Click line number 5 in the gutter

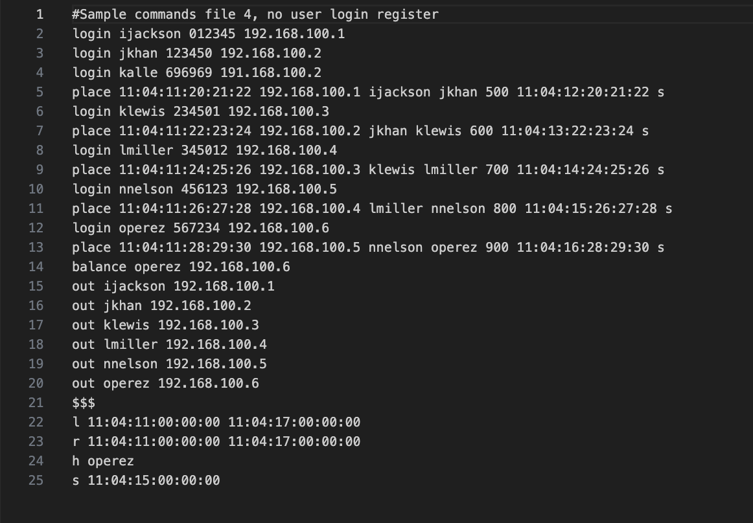tap(40, 92)
